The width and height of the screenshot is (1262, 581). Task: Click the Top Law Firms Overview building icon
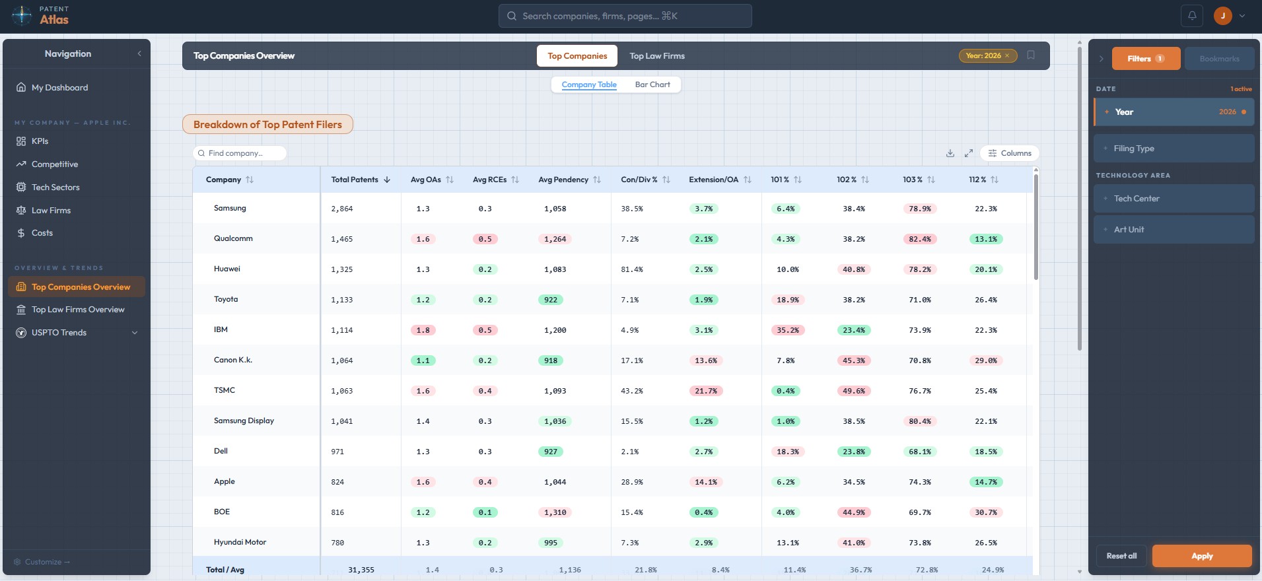coord(21,310)
